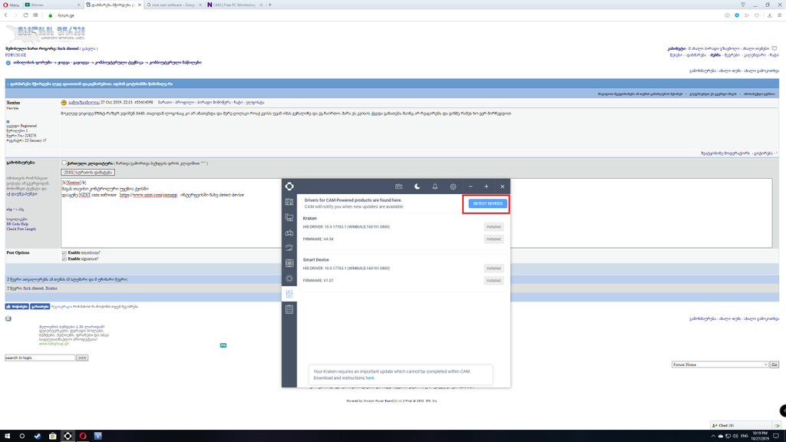786x442 pixels.
Task: Open CAM cooling fan icon
Action: [x=289, y=263]
